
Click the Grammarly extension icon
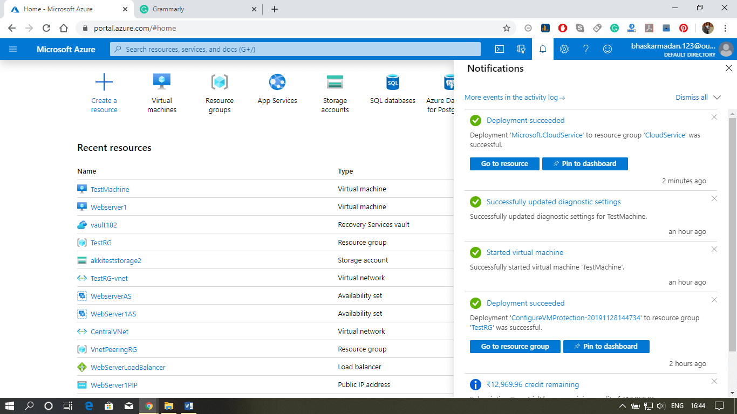click(x=615, y=28)
